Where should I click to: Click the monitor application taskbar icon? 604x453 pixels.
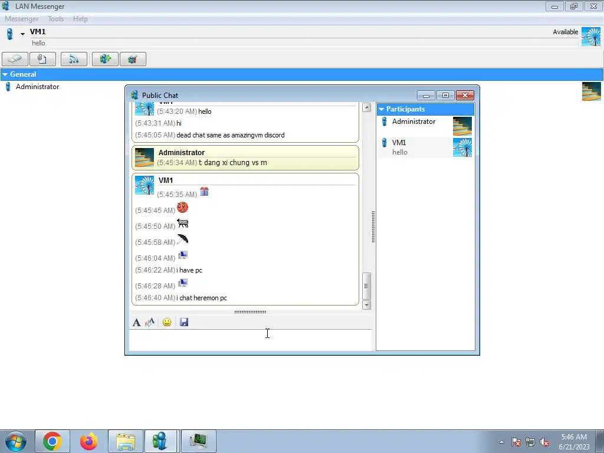coord(199,441)
